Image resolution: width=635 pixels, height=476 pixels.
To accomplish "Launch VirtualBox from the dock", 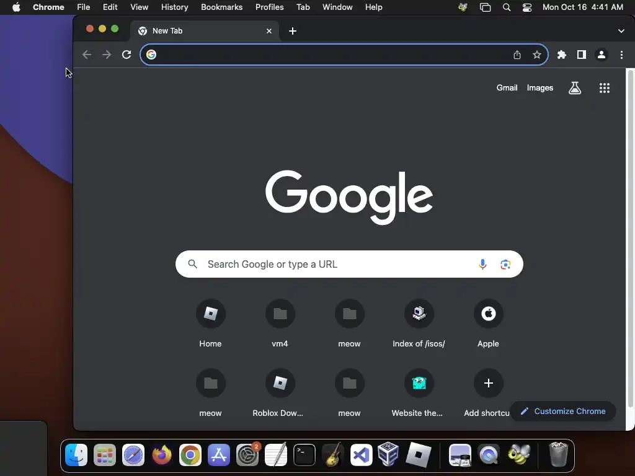I will (x=388, y=454).
